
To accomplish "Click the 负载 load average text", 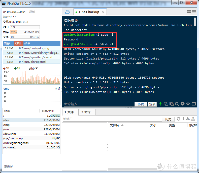I will point(16,22).
